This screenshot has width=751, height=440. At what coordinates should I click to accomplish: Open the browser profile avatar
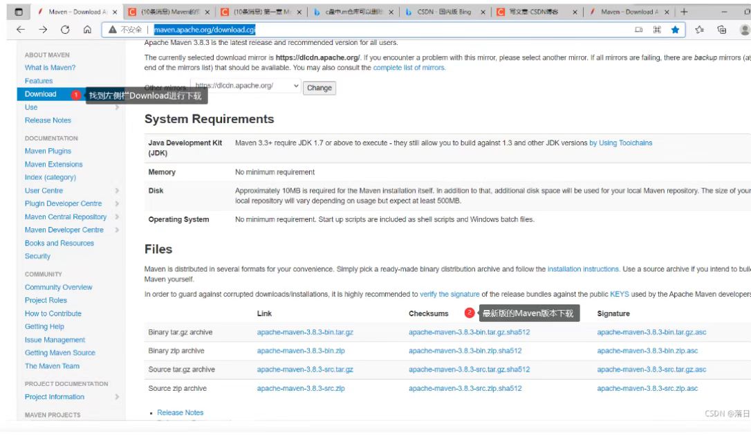click(745, 30)
